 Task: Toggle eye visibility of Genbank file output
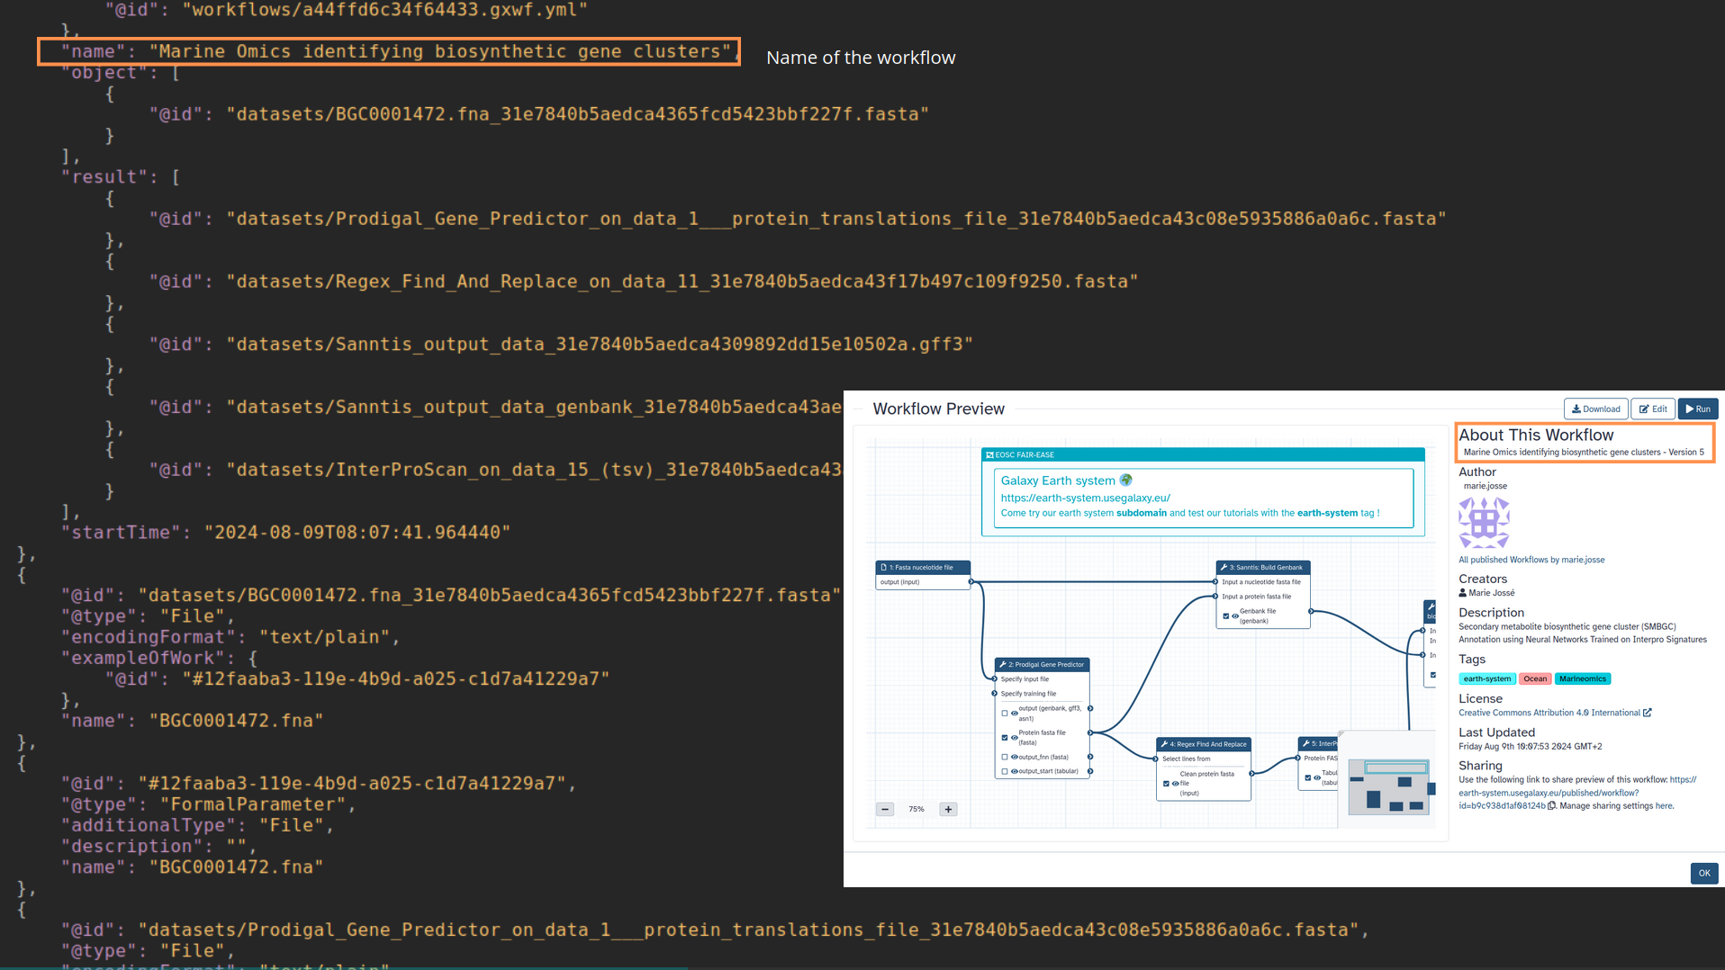tap(1234, 616)
